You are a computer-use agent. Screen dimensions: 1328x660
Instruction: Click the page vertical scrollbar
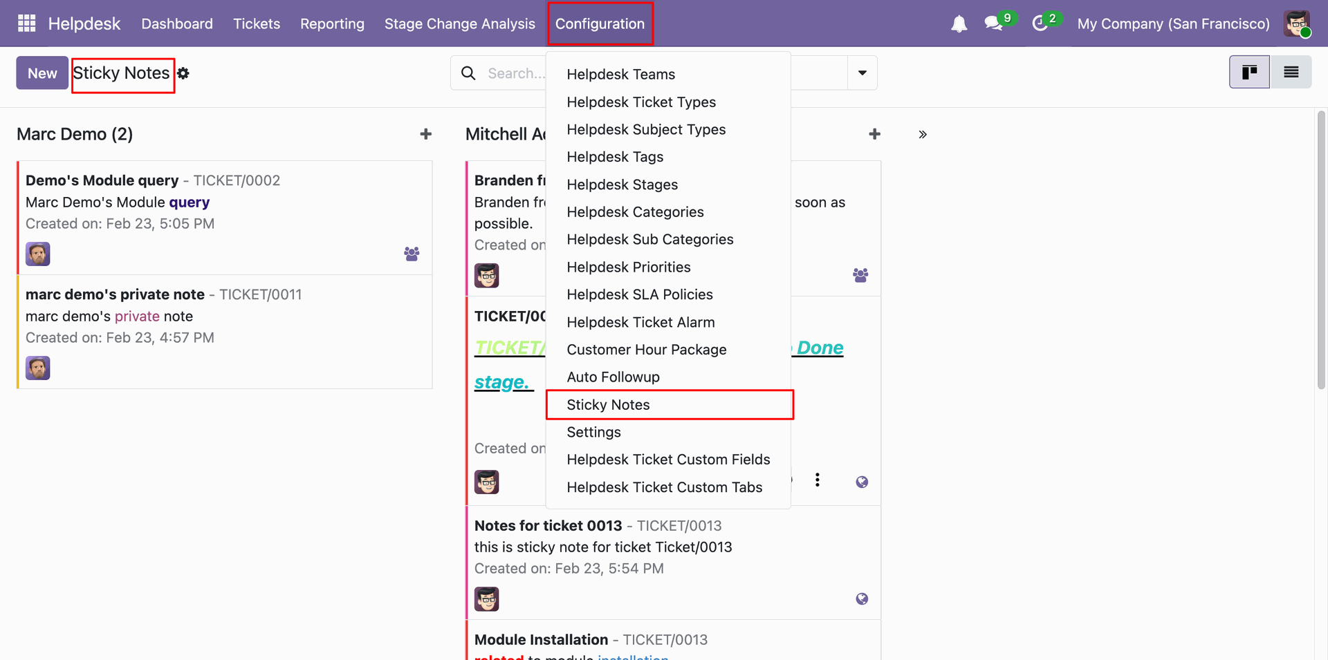(1321, 249)
